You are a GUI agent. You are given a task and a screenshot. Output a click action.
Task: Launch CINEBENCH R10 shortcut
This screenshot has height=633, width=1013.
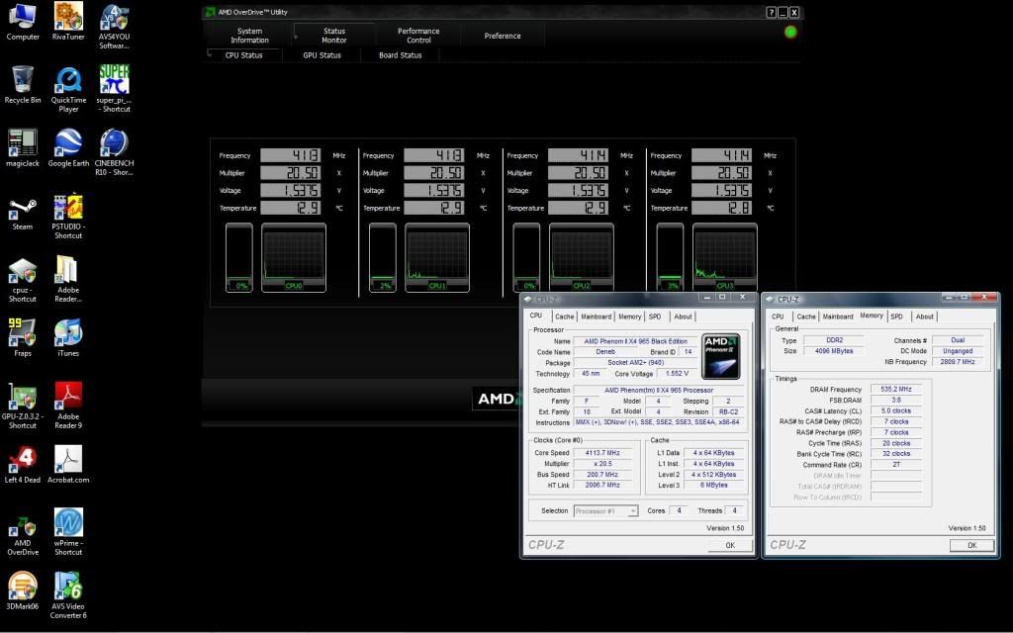pyautogui.click(x=115, y=152)
